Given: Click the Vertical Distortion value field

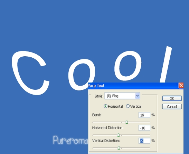Looking at the screenshot, I should (x=144, y=141).
